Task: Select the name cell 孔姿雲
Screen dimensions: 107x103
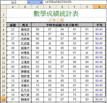Action: click(25, 44)
